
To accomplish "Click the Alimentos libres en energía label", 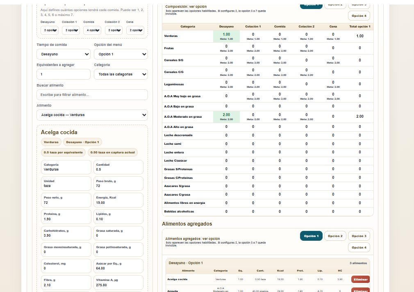I will (x=184, y=203).
